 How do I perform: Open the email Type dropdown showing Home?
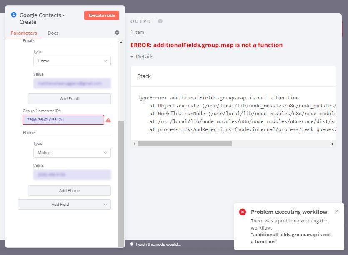[72, 61]
